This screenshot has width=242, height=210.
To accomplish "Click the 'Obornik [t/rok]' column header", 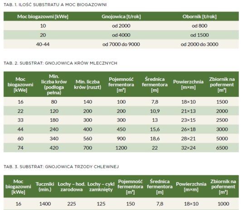I will tap(199, 16).
